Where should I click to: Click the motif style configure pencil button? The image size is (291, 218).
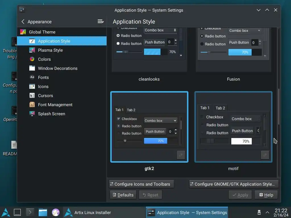(x=265, y=155)
